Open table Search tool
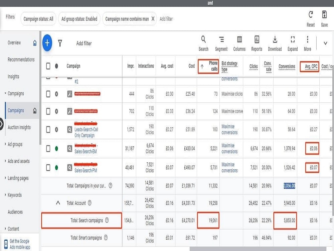 203,43
